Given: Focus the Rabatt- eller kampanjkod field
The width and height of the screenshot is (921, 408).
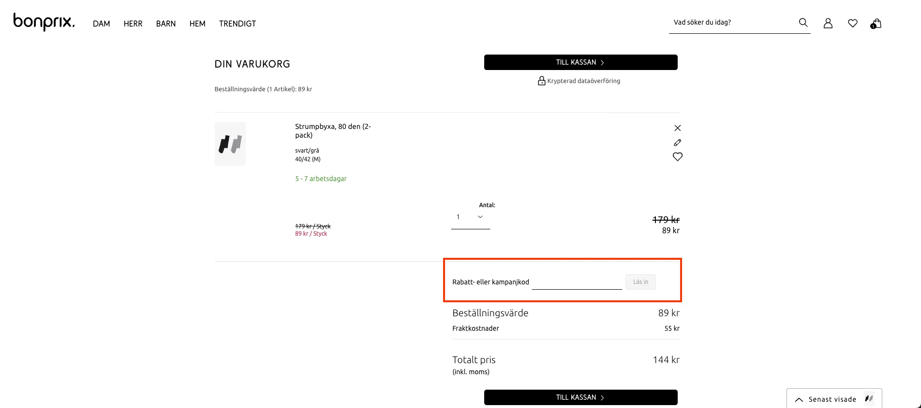Looking at the screenshot, I should tap(577, 282).
